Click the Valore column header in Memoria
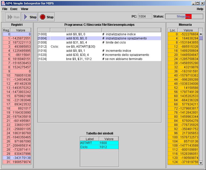This screenshot has width=206, height=170. click(188, 30)
